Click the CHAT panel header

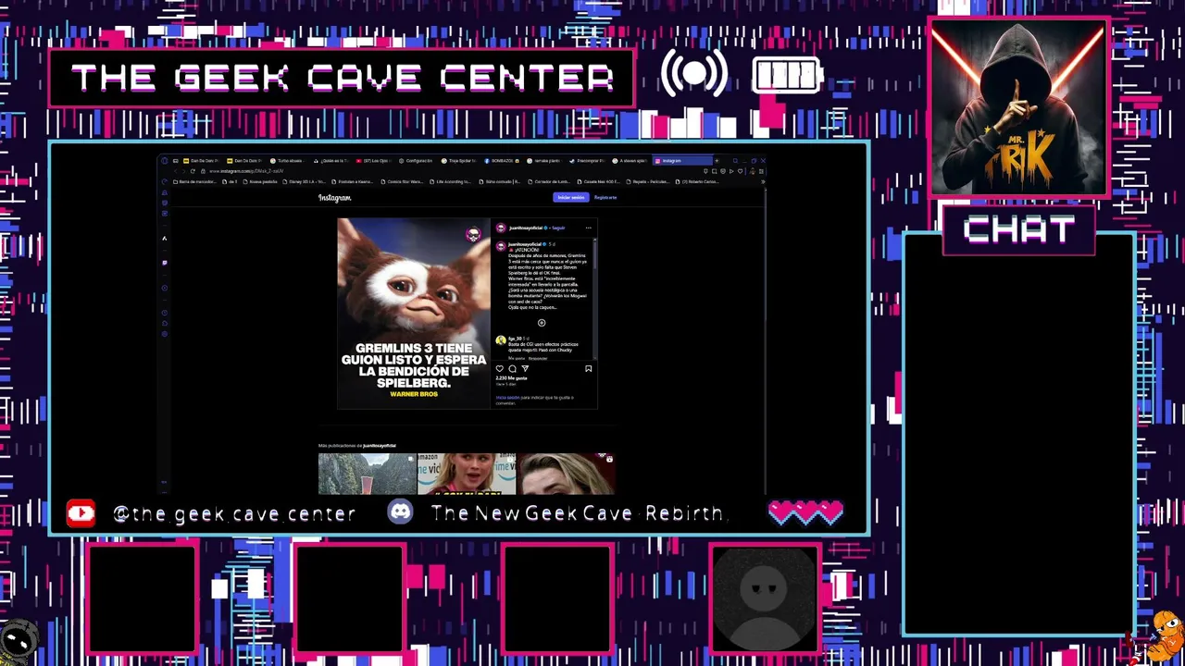[1018, 229]
